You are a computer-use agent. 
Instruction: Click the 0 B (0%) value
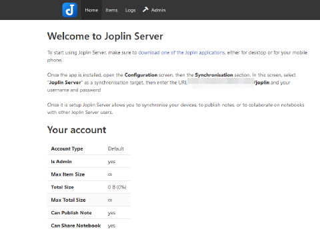[x=117, y=187]
